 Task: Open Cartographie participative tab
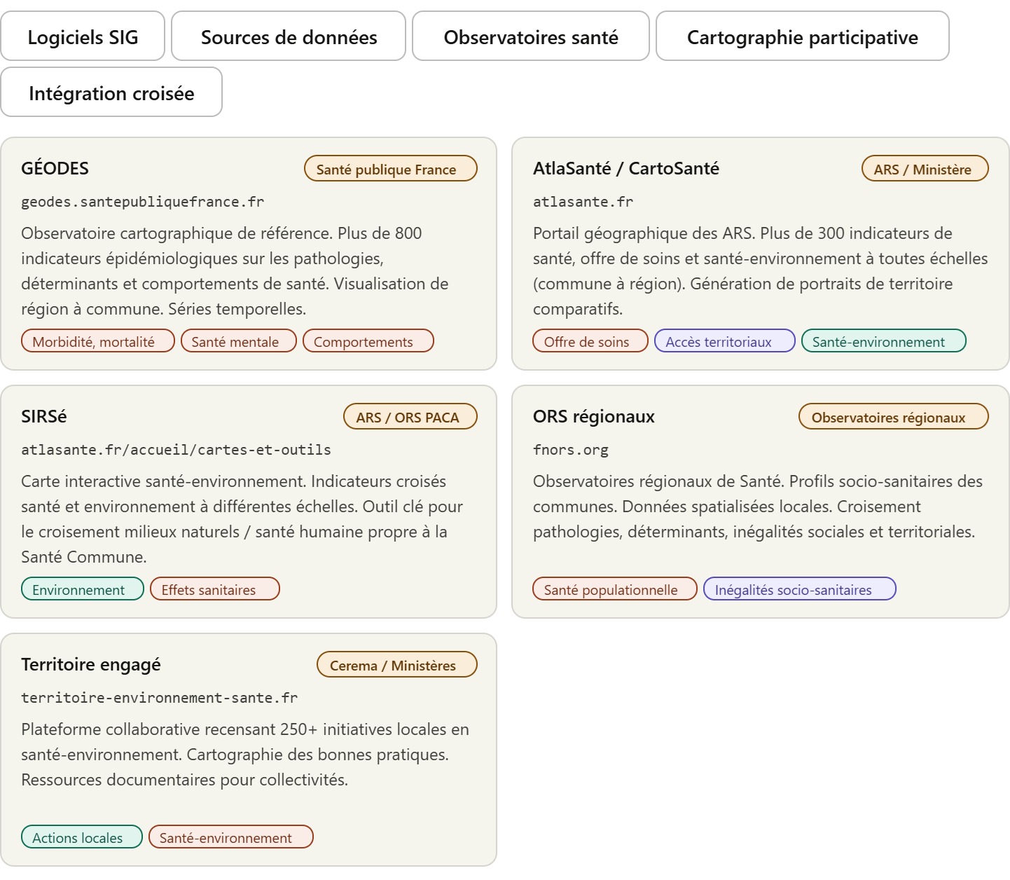802,36
